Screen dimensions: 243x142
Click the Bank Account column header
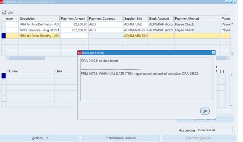point(161,18)
